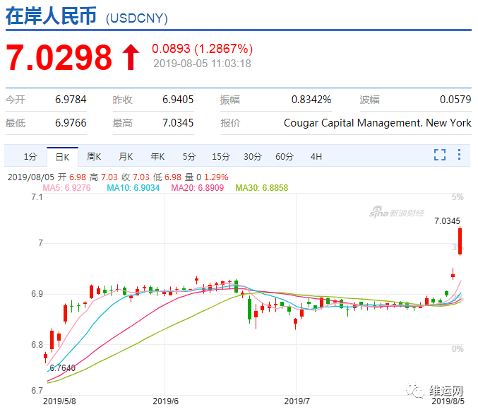Click the 2019/6 x-axis date label
The height and width of the screenshot is (412, 478).
click(x=165, y=401)
